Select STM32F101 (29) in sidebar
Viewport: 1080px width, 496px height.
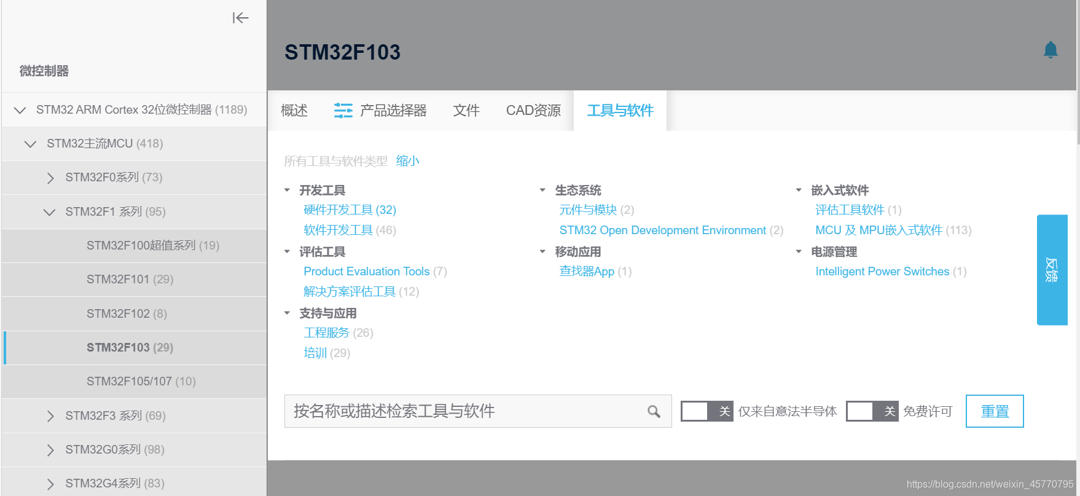click(135, 280)
